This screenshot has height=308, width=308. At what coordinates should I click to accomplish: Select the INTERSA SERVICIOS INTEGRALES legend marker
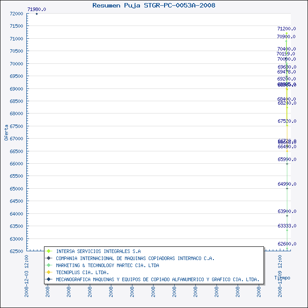48,251
